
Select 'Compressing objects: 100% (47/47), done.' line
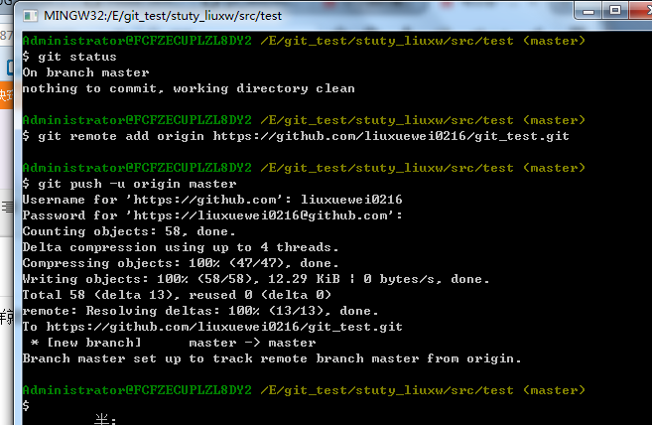(181, 263)
